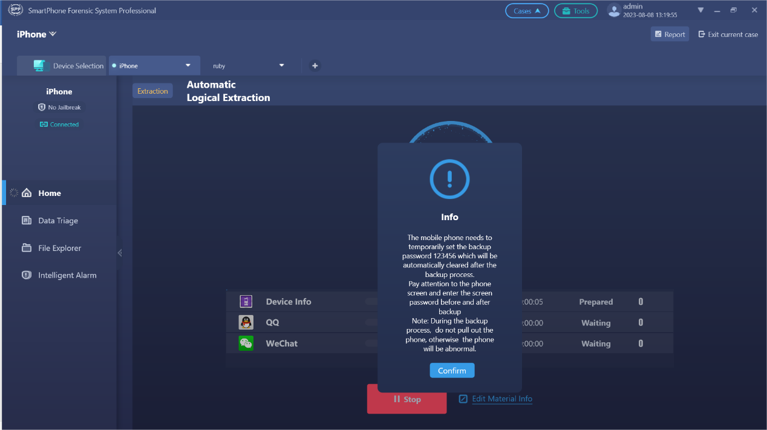The height and width of the screenshot is (430, 767).
Task: Expand the iPhone case name chevron
Action: point(53,34)
